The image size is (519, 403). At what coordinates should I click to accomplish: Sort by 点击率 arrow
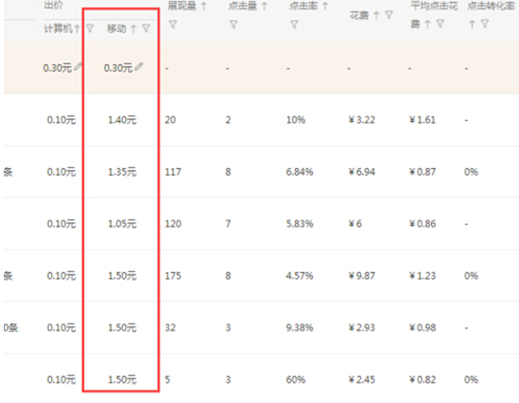325,6
